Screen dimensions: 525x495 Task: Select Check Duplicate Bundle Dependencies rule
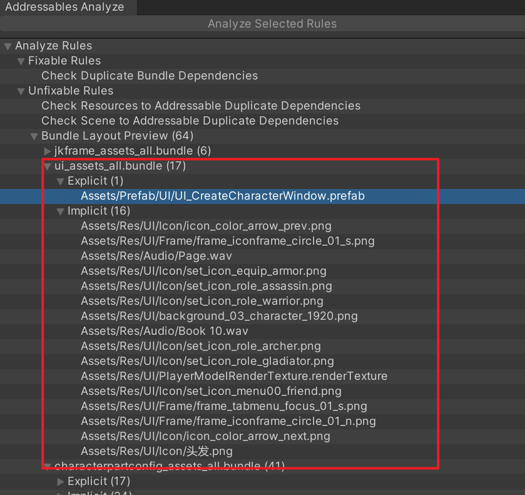pos(150,76)
